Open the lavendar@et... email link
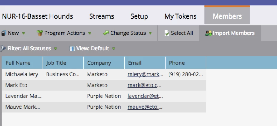This screenshot has height=126, width=277. click(x=145, y=96)
